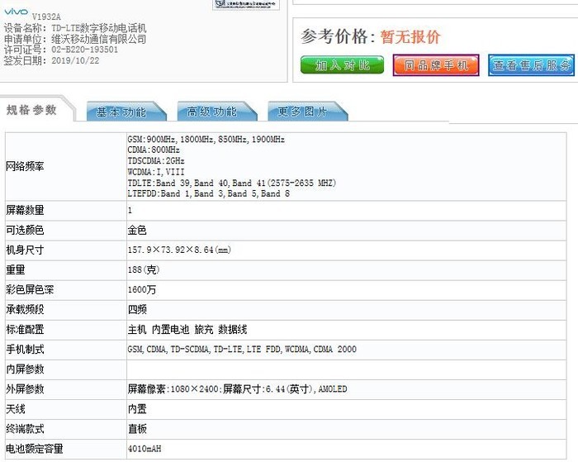
Task: Click the 四频 value
Action: click(137, 309)
